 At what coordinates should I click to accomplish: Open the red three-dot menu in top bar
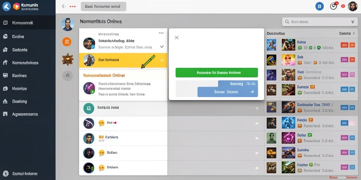point(73,6)
